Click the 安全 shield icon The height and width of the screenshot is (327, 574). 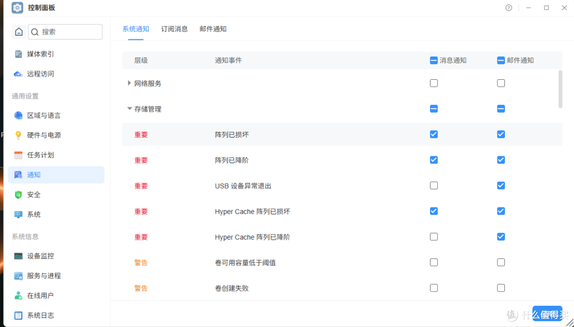[18, 195]
